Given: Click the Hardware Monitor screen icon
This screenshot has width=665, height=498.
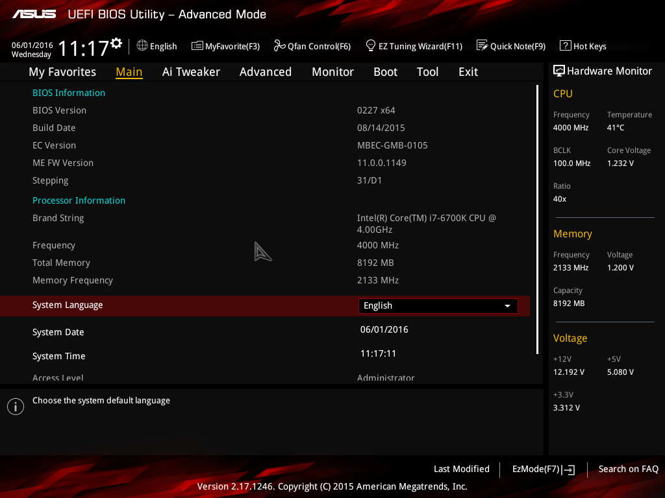Looking at the screenshot, I should click(559, 71).
